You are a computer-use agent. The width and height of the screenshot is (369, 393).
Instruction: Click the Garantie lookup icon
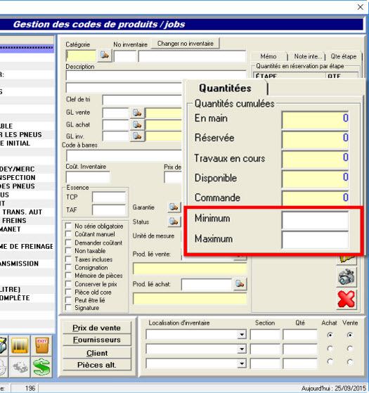click(174, 207)
